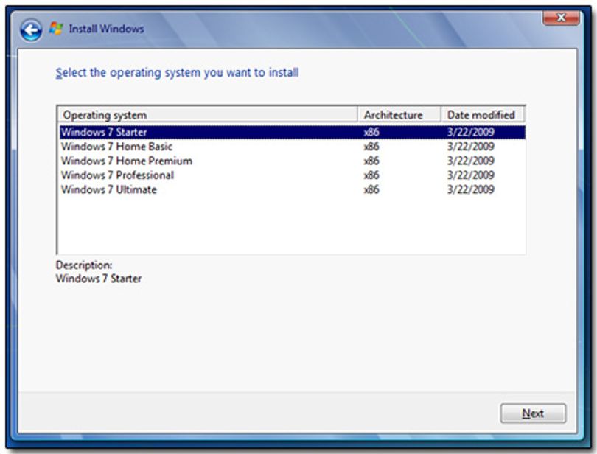
Task: Click 3/22/2009 date in Professional row
Action: point(470,175)
